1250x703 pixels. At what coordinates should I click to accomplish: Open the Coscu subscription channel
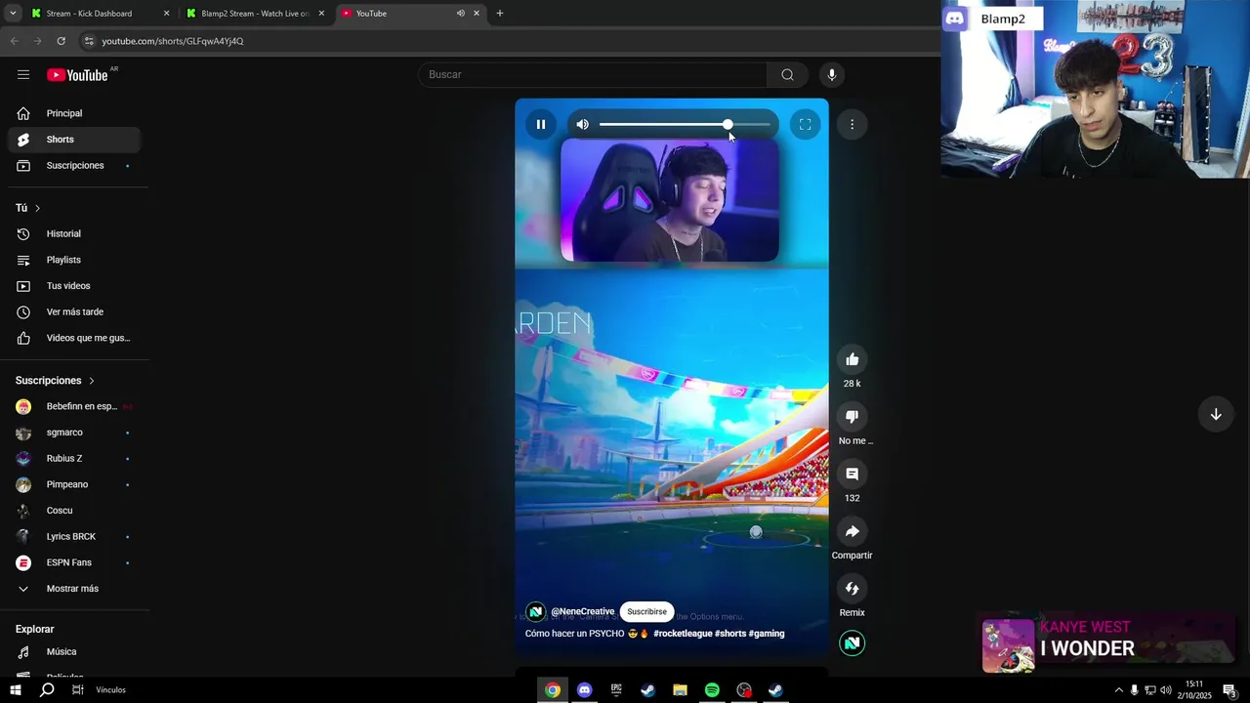[74, 511]
